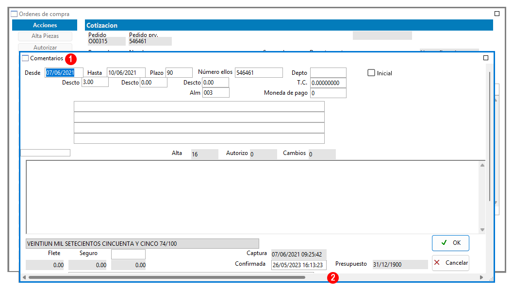Click the Pedido prv. value 546461

150,41
